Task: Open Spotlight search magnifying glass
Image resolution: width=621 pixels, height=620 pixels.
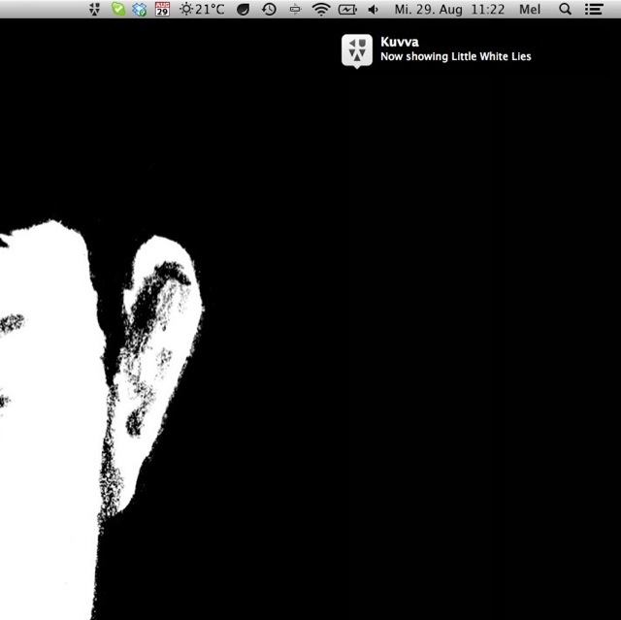Action: point(566,10)
